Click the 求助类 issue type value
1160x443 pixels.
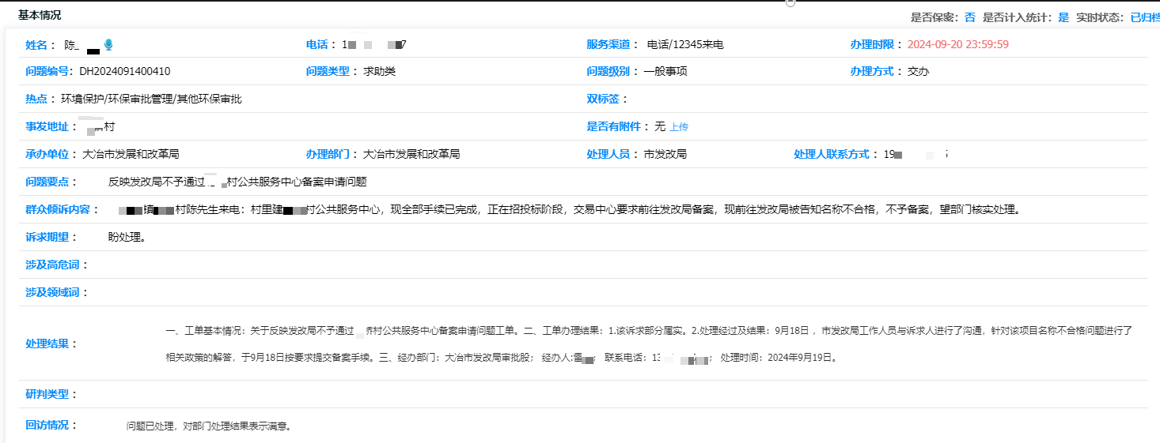(379, 71)
